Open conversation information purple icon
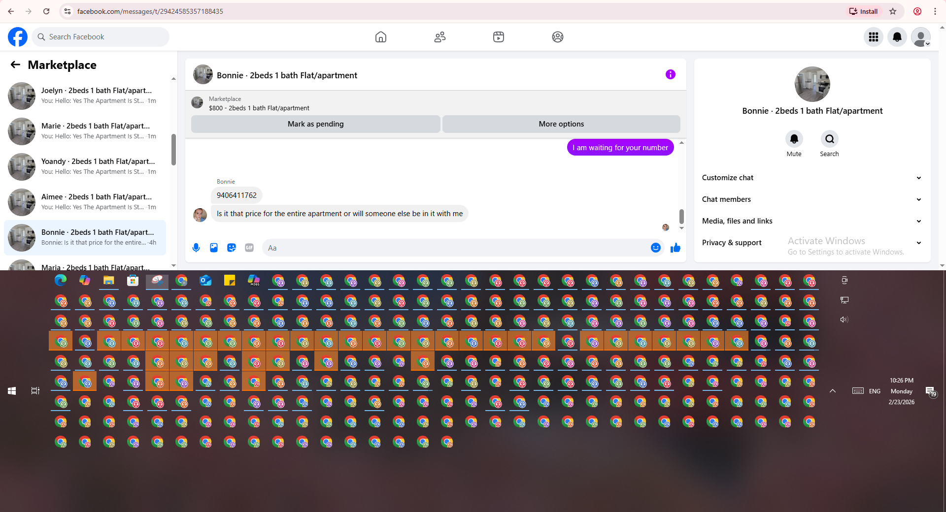 point(671,74)
